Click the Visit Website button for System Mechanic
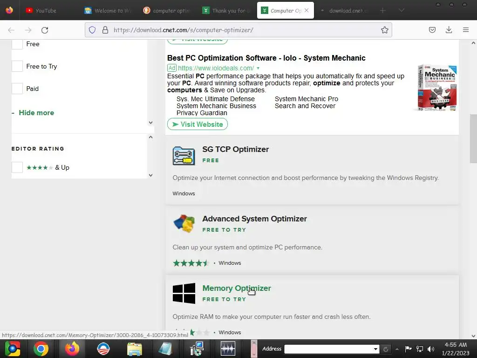The height and width of the screenshot is (358, 477). 198,124
